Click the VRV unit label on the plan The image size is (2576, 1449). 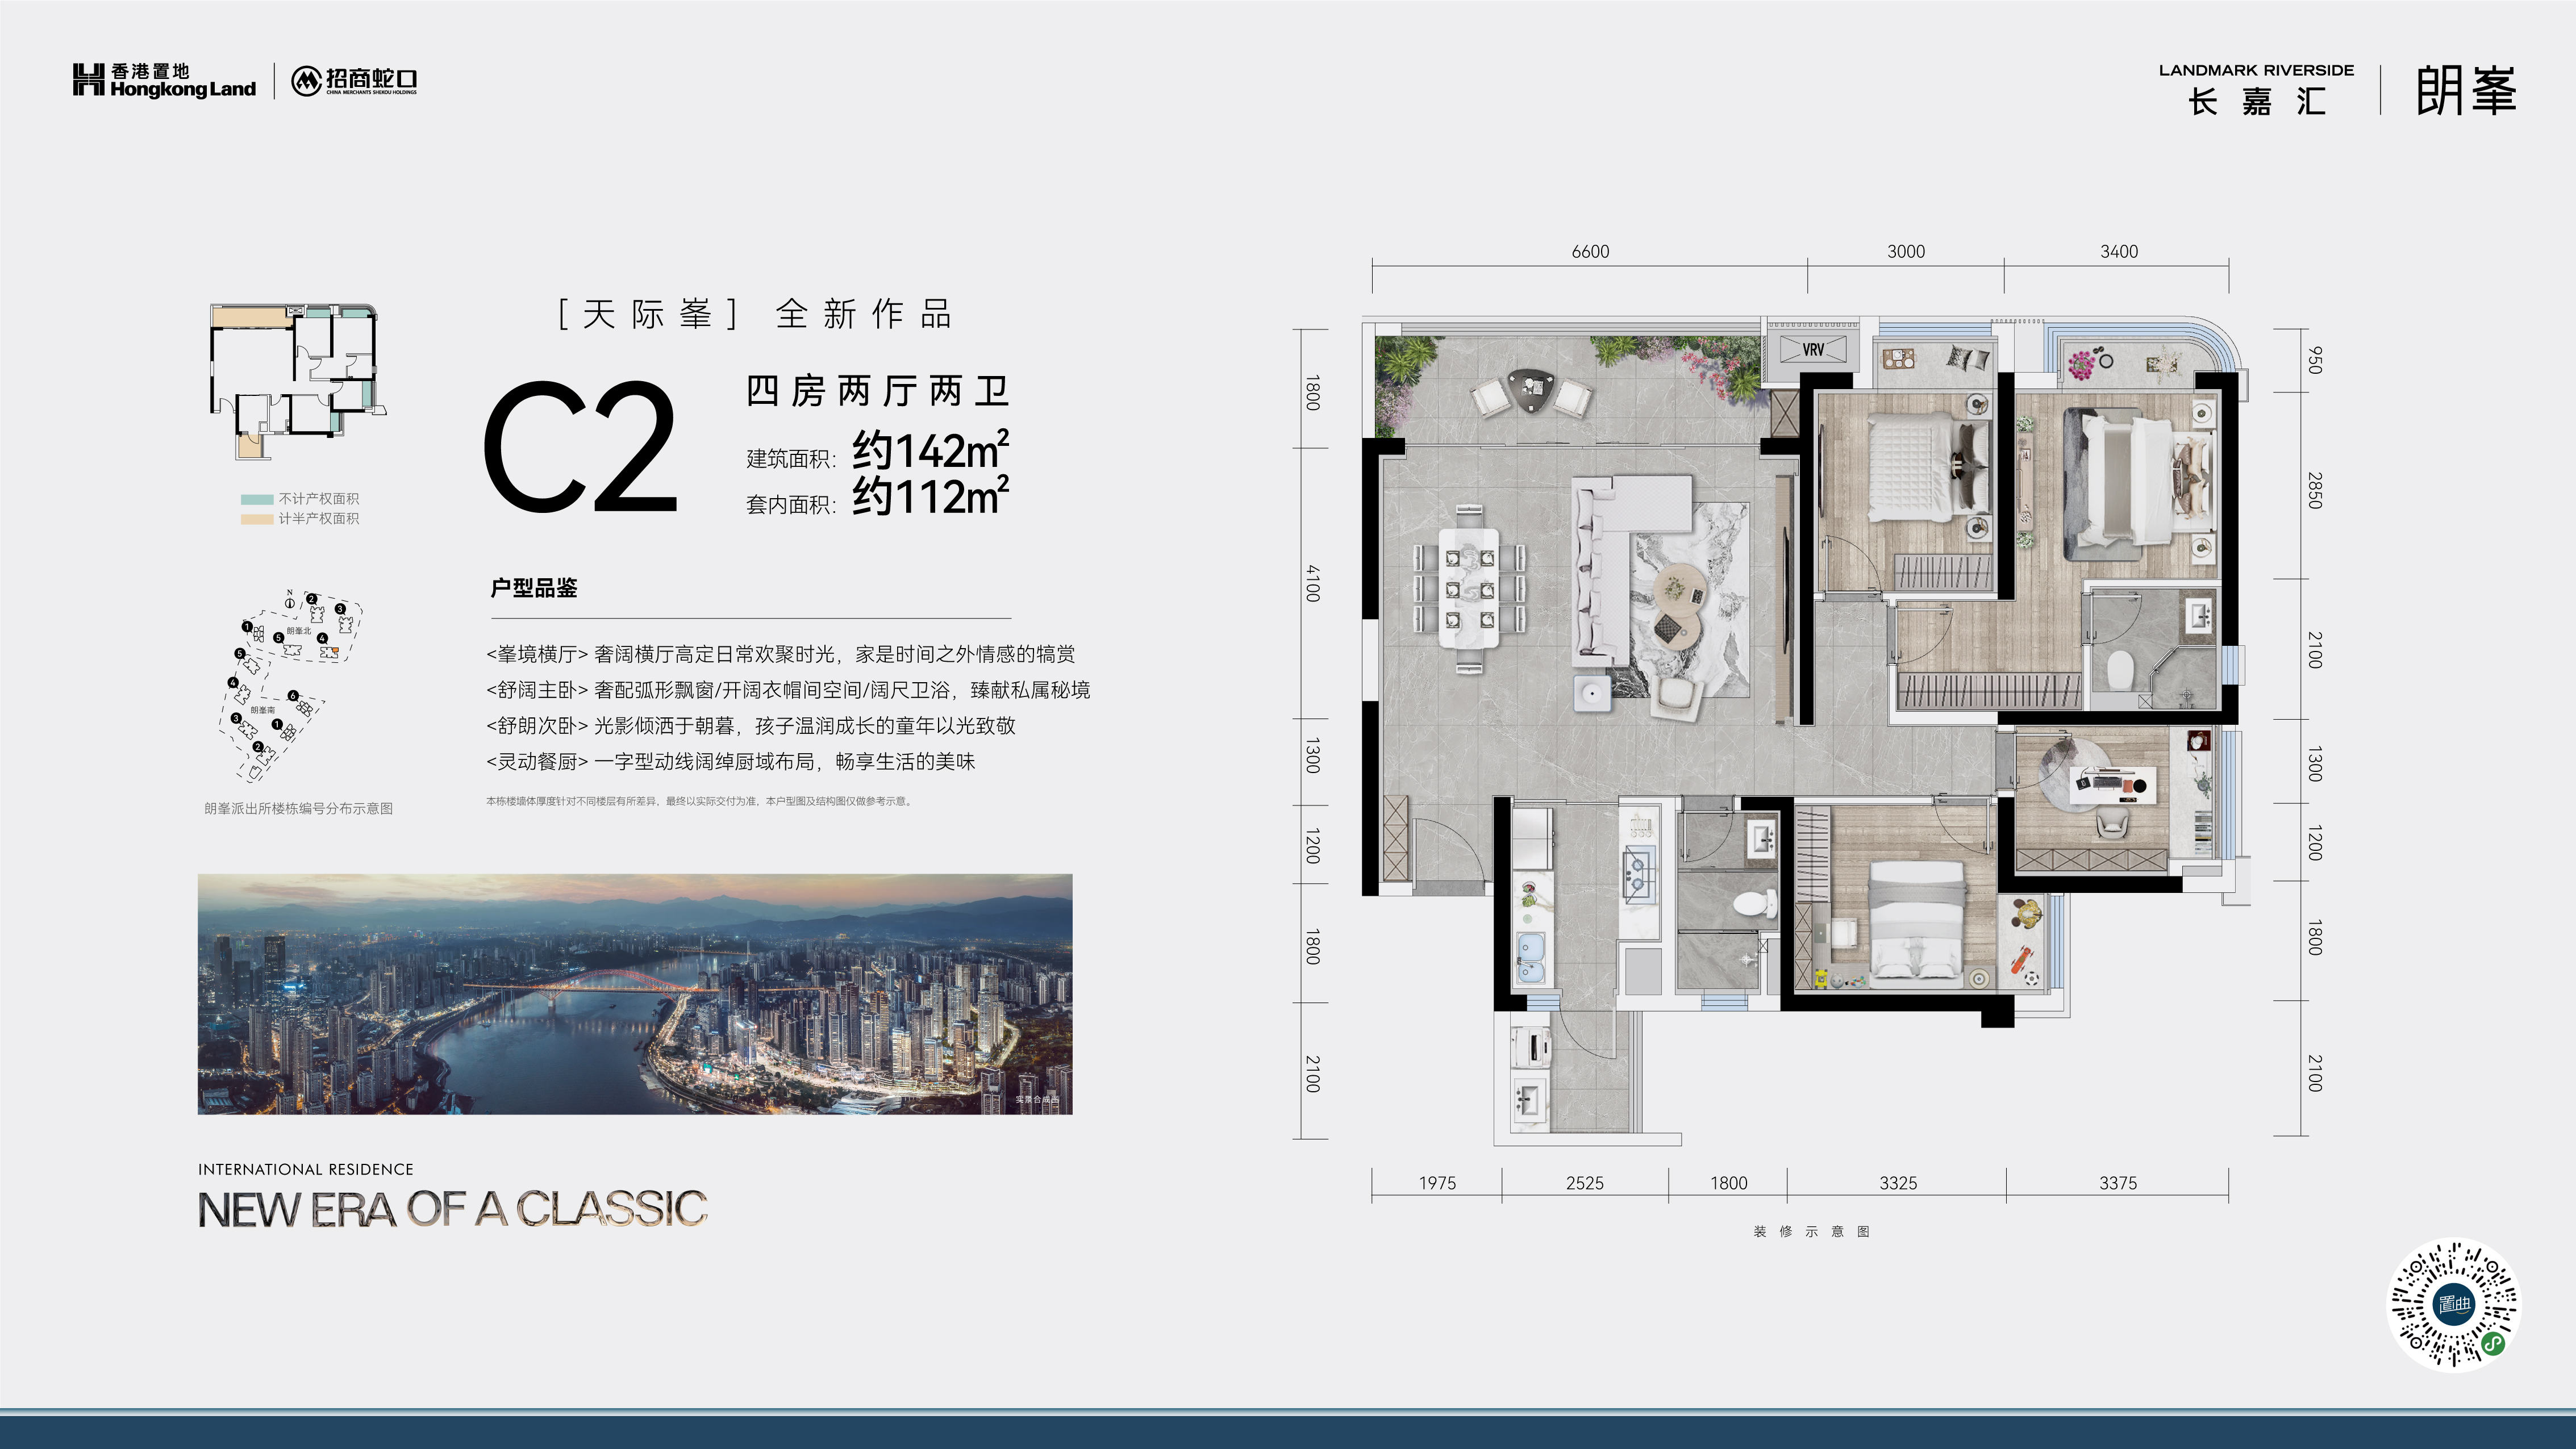(1813, 349)
